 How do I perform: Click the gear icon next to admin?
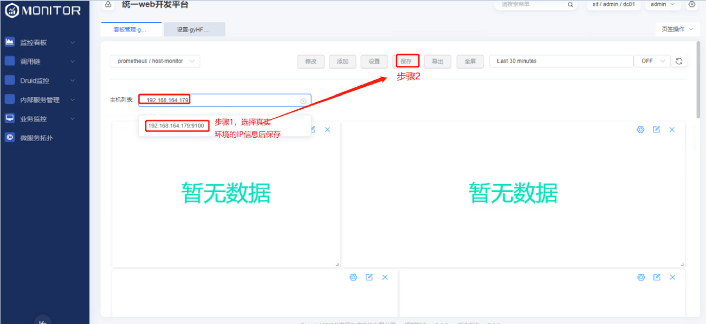tap(692, 4)
